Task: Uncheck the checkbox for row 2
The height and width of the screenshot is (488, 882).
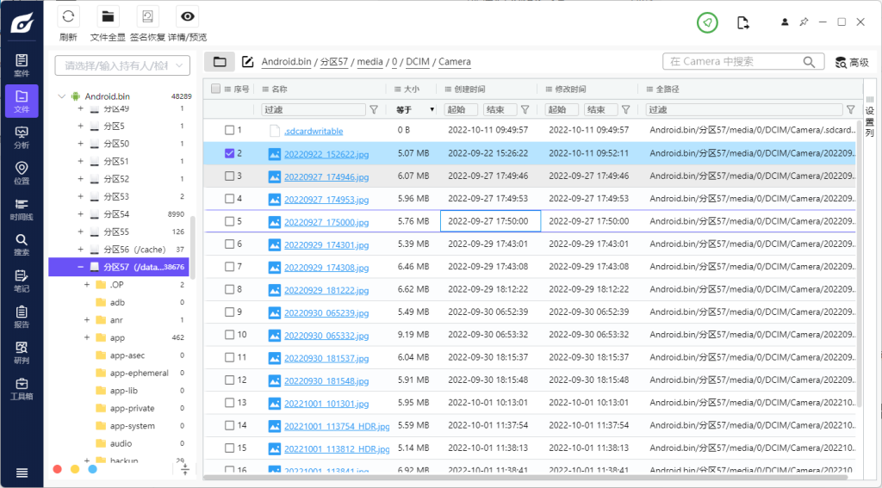Action: point(229,153)
